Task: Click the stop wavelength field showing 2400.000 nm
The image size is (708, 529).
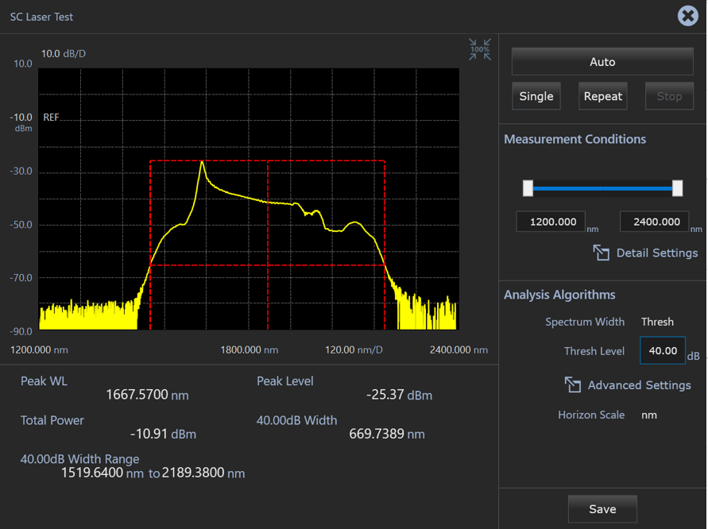Action: [653, 222]
